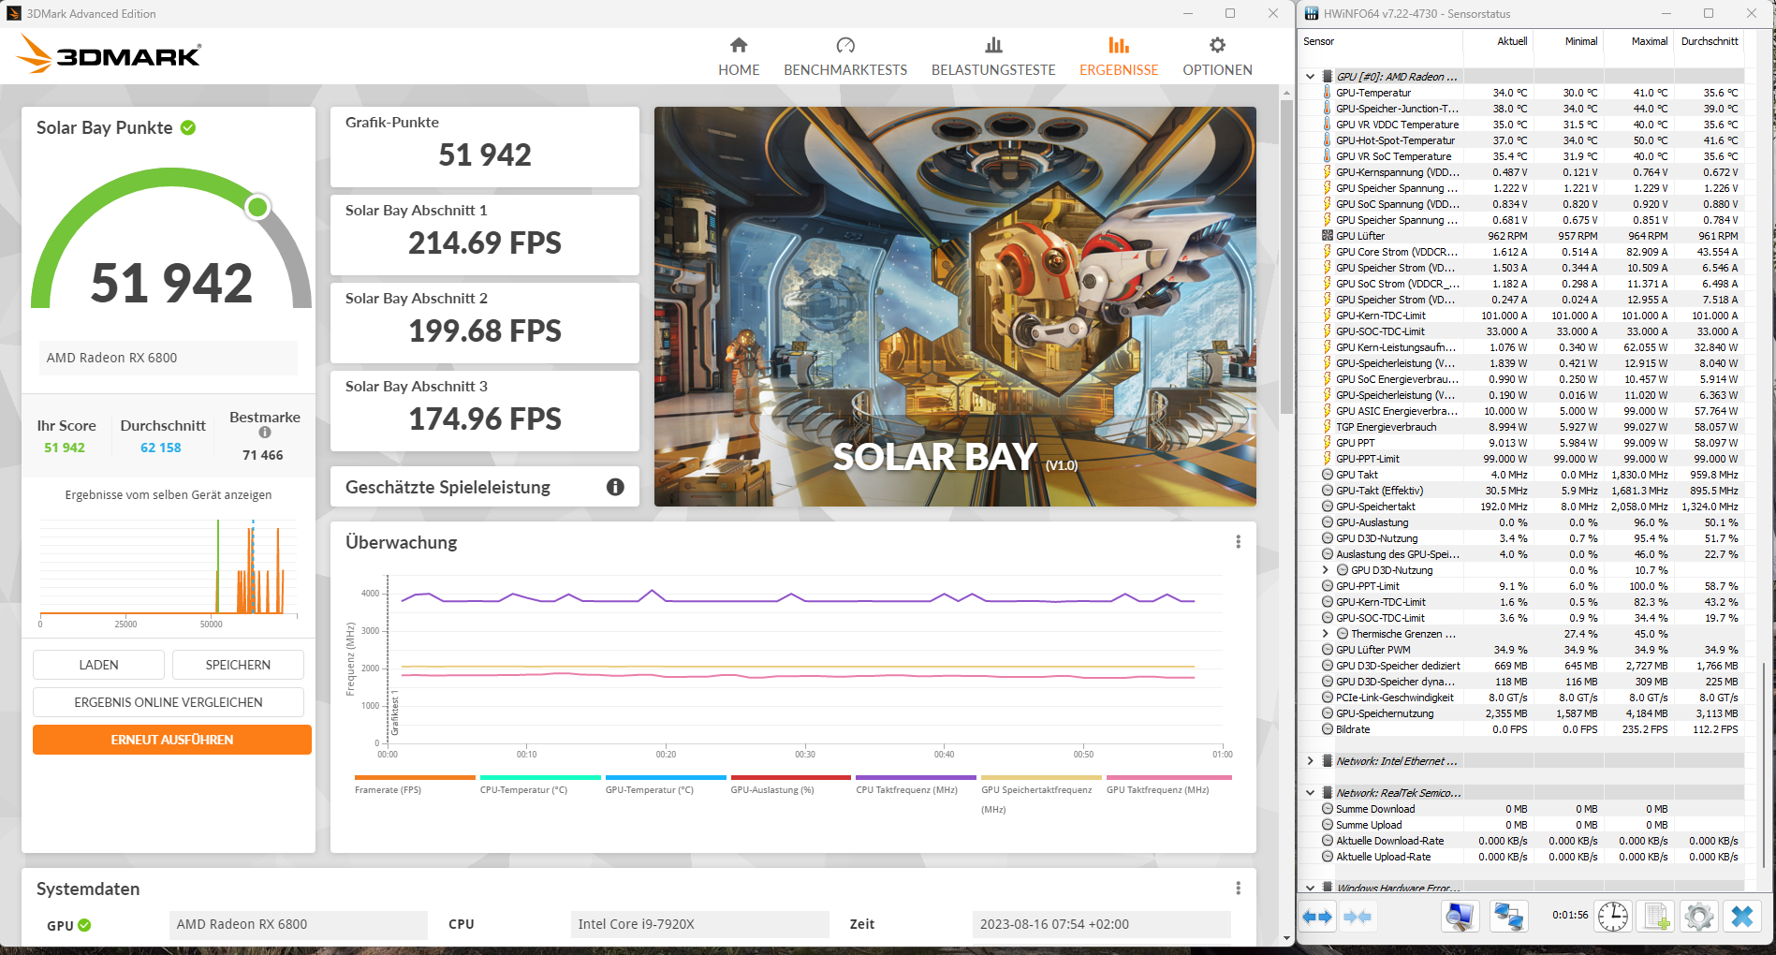Open the BENCHMARKTESTS tab

845,56
